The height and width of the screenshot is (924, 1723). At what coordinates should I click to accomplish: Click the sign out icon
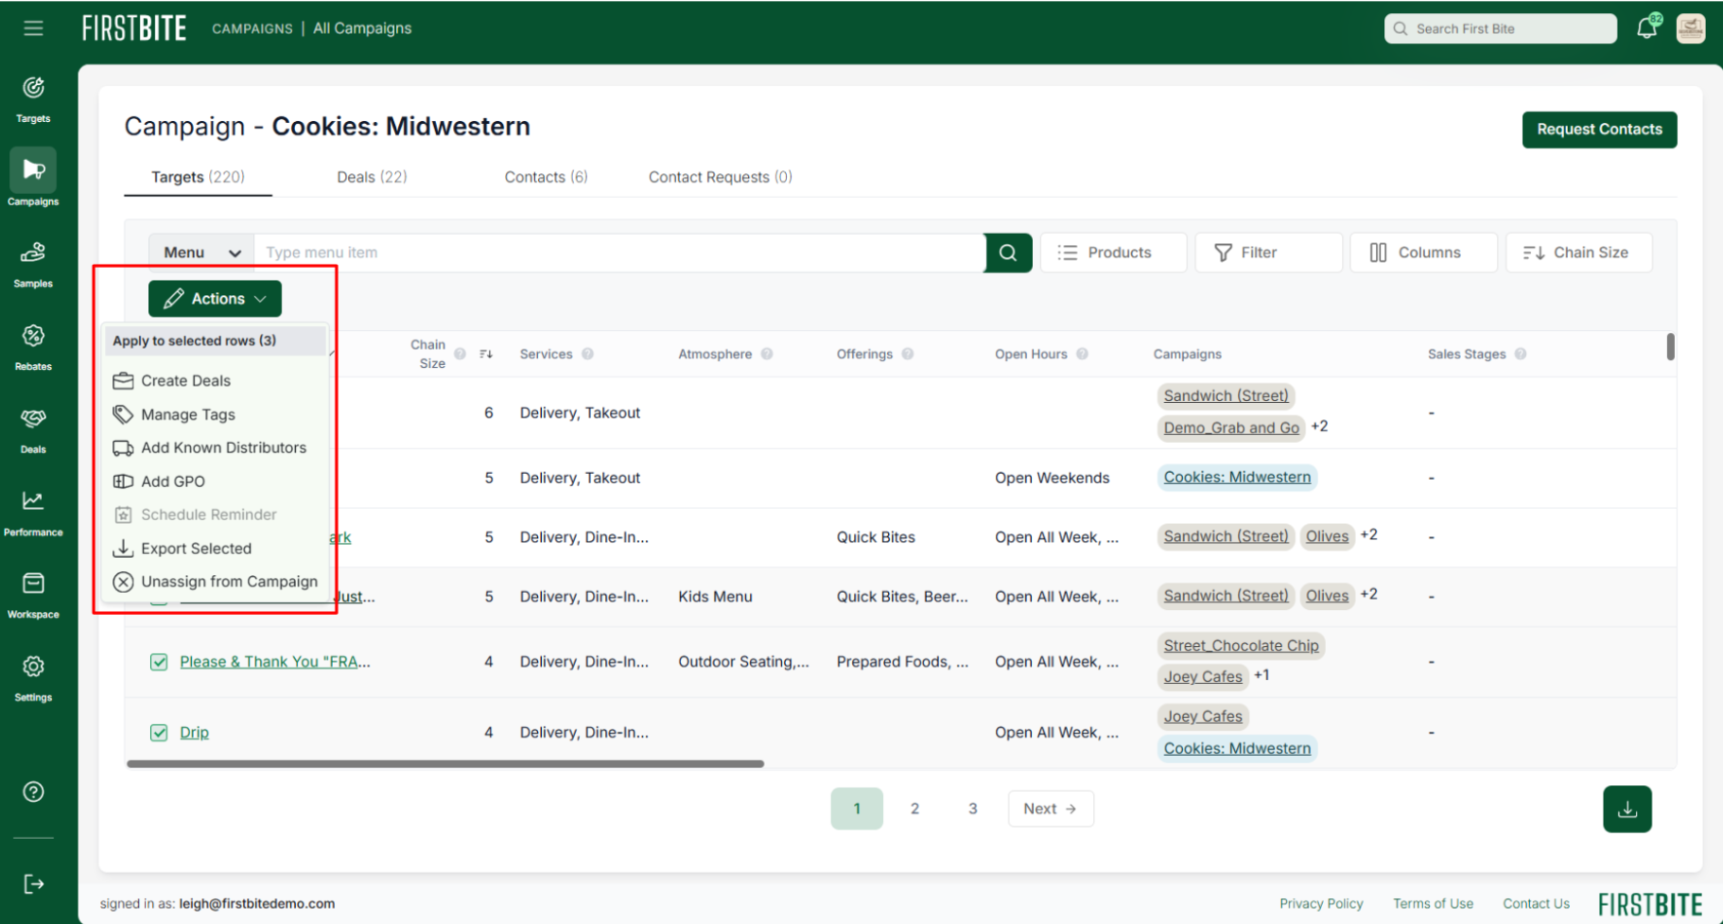[x=33, y=884]
